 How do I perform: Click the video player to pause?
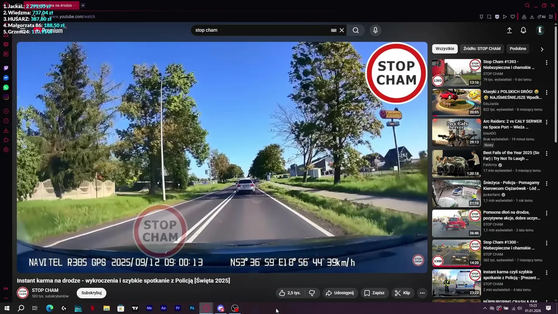222,157
